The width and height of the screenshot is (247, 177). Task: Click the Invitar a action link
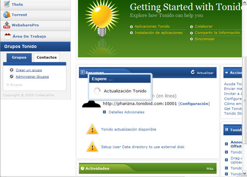(x=233, y=94)
